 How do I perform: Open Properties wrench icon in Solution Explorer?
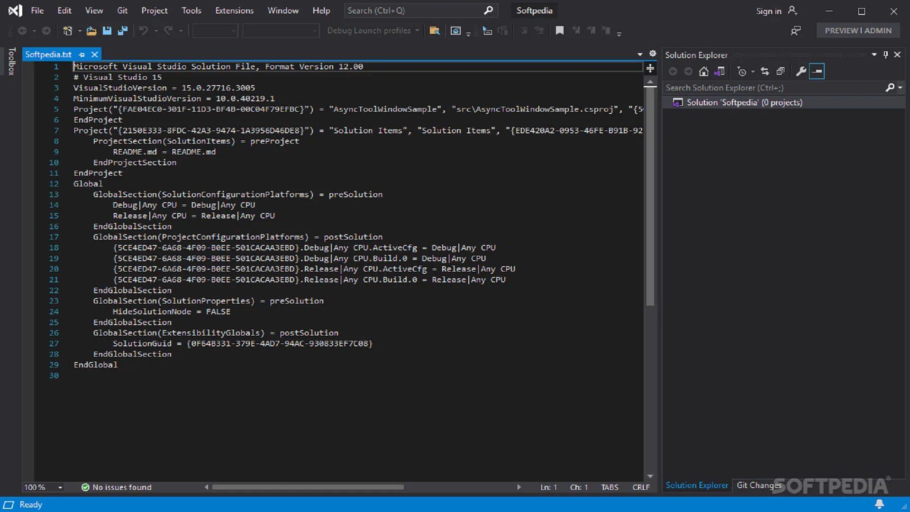(x=801, y=72)
